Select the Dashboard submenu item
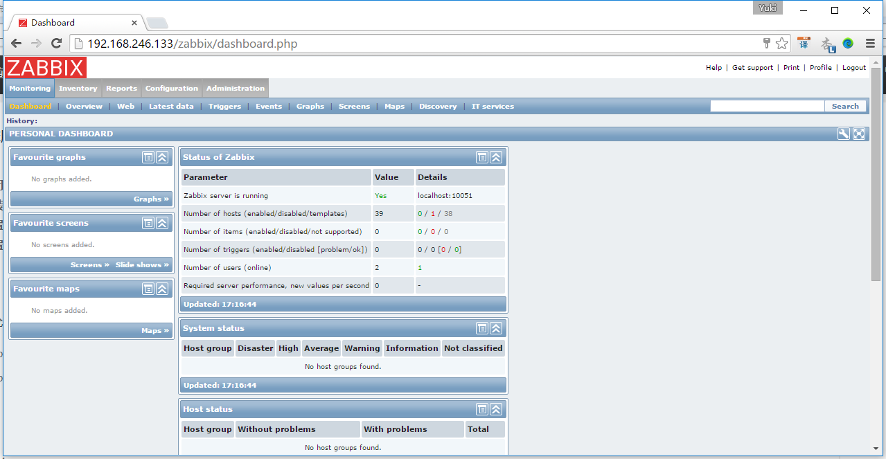Image resolution: width=886 pixels, height=459 pixels. [30, 107]
